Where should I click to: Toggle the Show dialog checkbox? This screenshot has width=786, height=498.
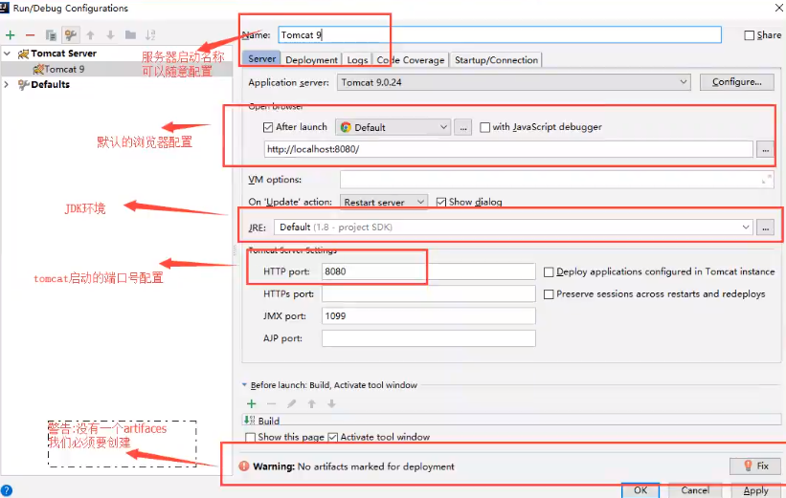(441, 202)
